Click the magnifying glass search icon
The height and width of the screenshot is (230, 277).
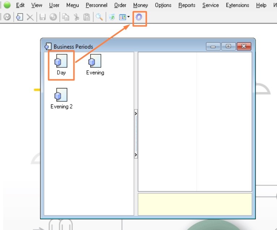click(99, 17)
